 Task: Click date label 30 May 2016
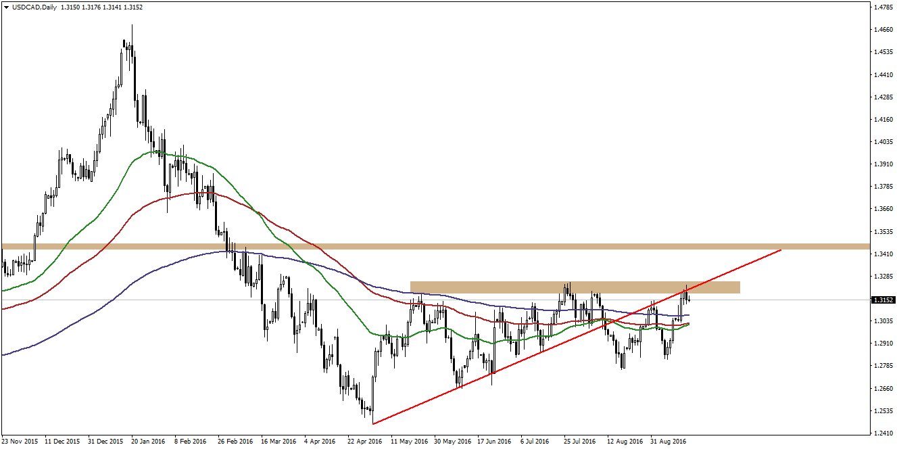[452, 442]
